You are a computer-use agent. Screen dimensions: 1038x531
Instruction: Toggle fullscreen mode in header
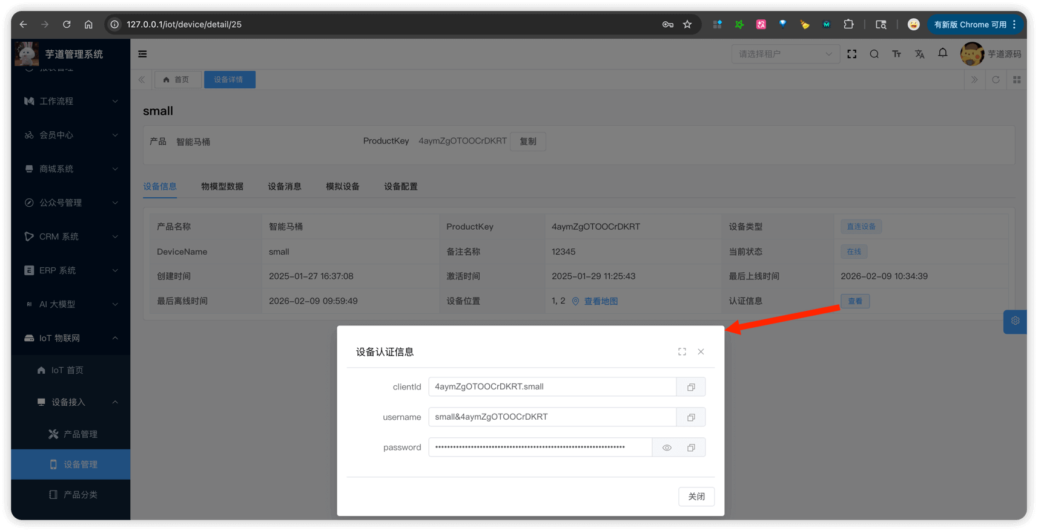(851, 54)
